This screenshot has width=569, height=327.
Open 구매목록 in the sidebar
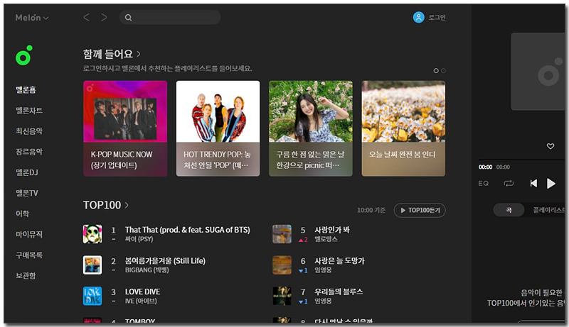tap(29, 255)
